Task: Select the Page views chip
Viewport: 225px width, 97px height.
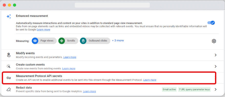Action: (x=44, y=41)
